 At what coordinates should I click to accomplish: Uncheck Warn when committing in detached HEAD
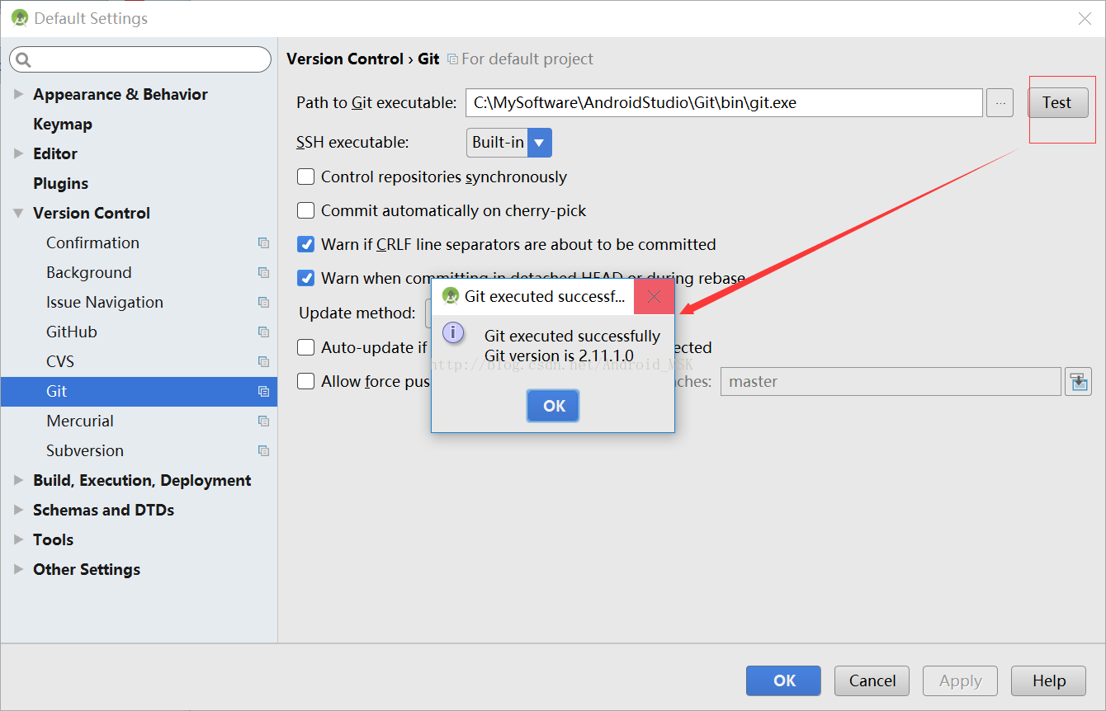click(305, 278)
